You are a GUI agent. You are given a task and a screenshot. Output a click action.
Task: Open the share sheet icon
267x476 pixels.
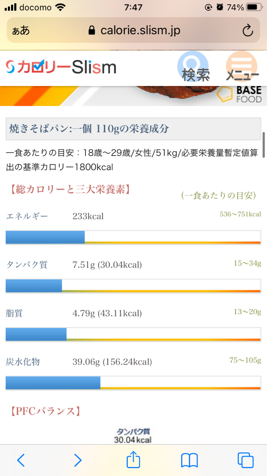pyautogui.click(x=133, y=459)
